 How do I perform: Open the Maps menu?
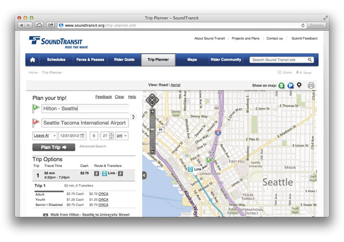(x=192, y=59)
